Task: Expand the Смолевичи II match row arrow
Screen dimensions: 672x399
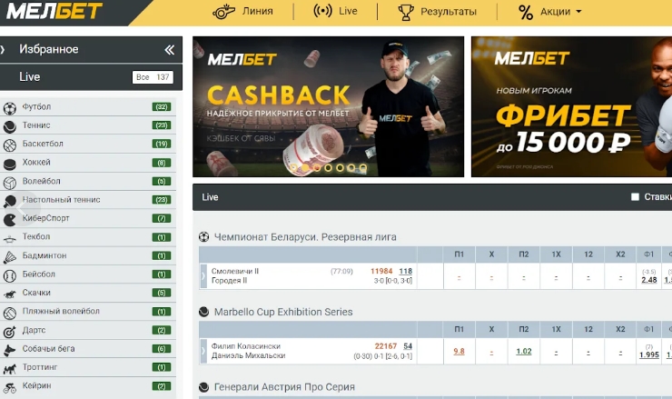Action: click(203, 276)
